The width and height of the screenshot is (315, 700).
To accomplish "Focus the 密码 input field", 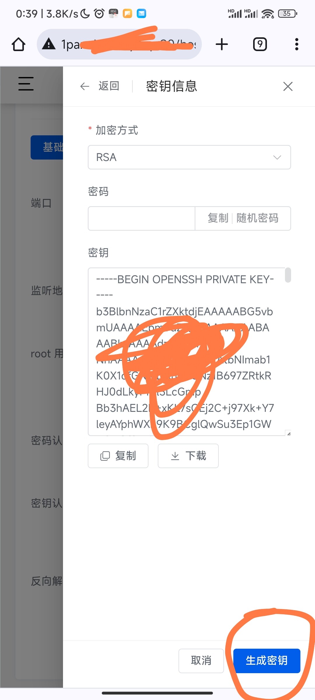I will [x=141, y=218].
